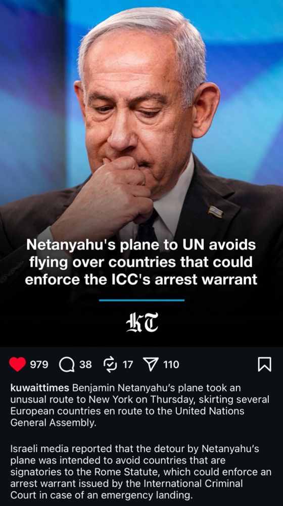Unlike the post via red heart icon
283x506 pixels.
pyautogui.click(x=17, y=365)
